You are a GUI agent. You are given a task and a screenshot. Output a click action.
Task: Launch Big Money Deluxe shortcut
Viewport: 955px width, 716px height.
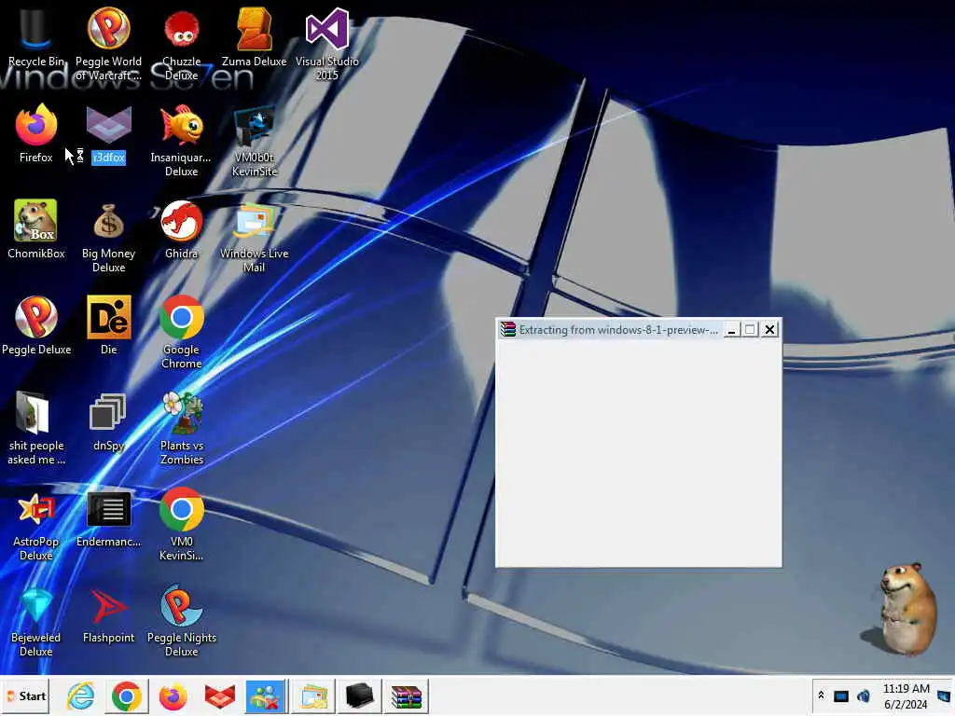click(x=108, y=236)
